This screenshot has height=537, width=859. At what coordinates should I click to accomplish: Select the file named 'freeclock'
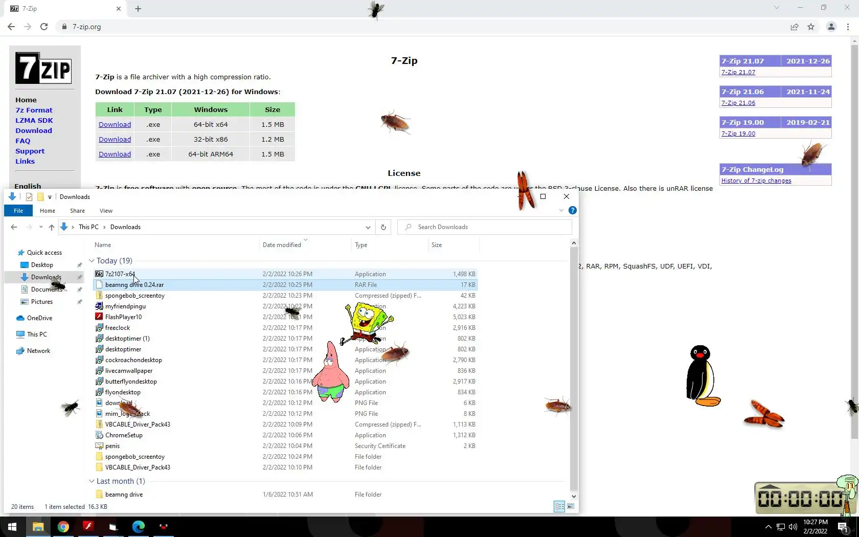coord(118,328)
